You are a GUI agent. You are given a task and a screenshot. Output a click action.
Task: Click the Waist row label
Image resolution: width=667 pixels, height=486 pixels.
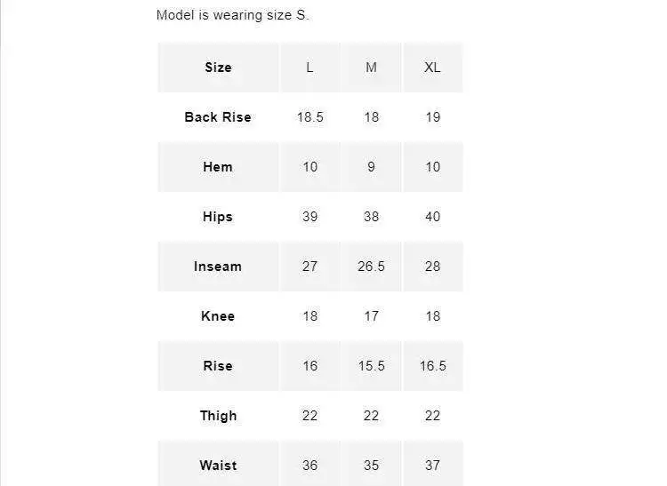point(218,466)
